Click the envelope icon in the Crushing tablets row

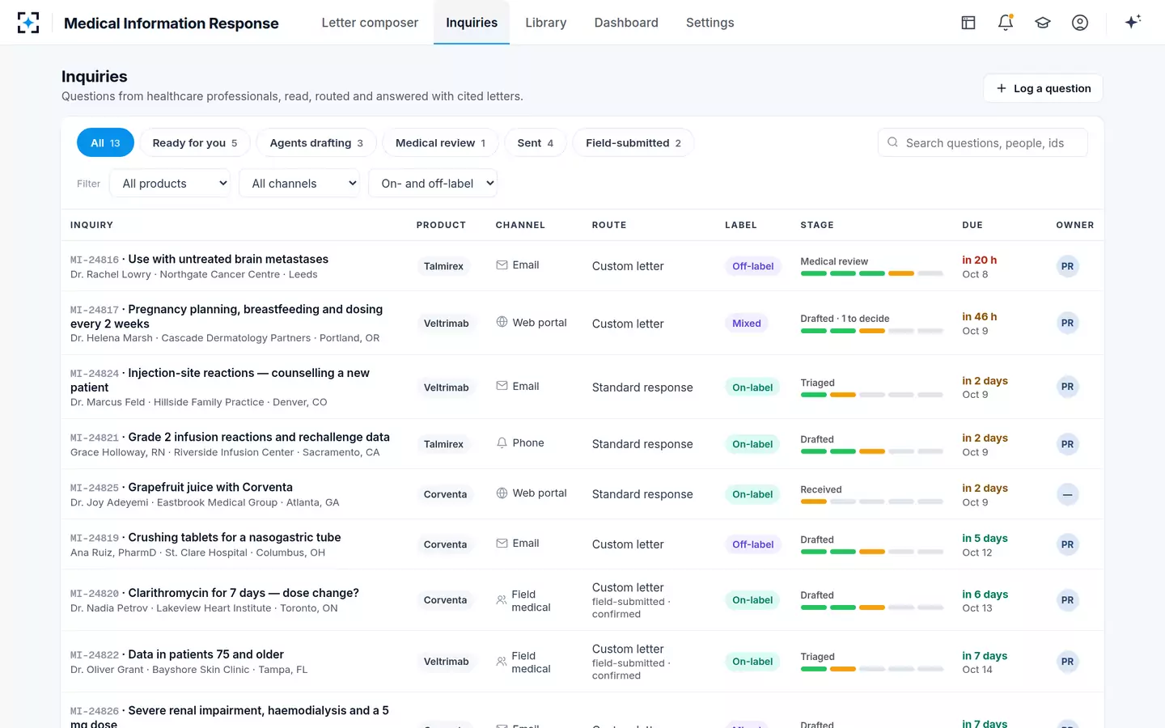(502, 544)
